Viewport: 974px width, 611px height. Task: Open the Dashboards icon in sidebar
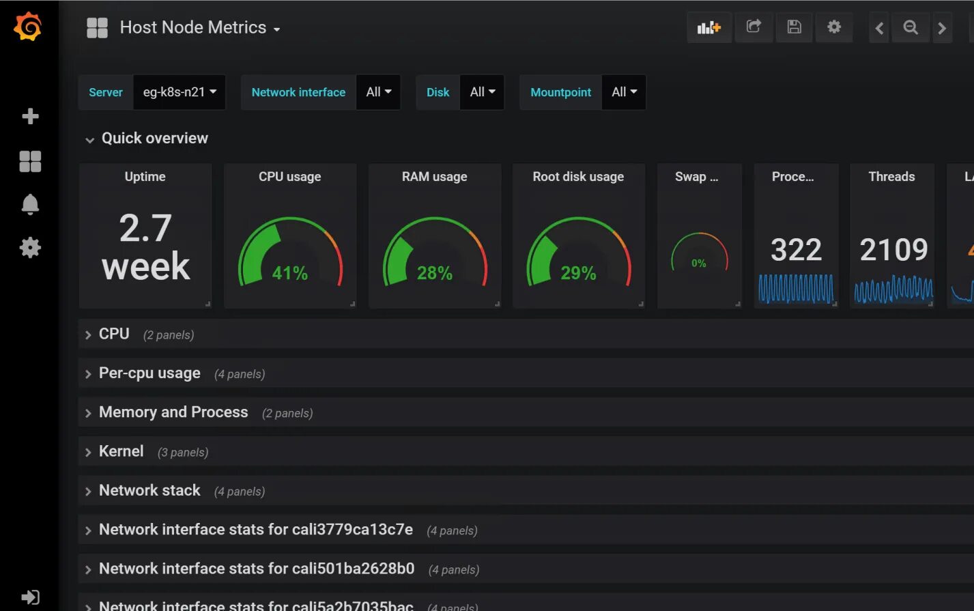(30, 161)
